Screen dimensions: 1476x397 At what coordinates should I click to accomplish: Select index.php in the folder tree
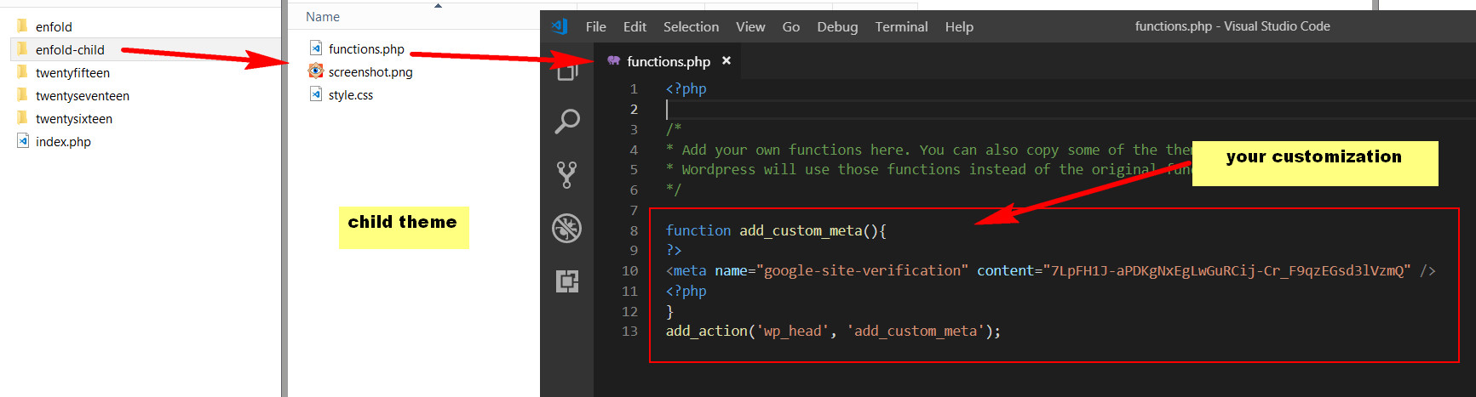(x=63, y=141)
